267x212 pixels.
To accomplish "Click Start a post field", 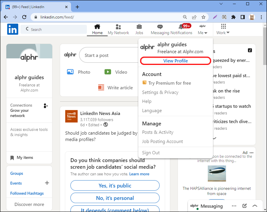I will click(109, 55).
